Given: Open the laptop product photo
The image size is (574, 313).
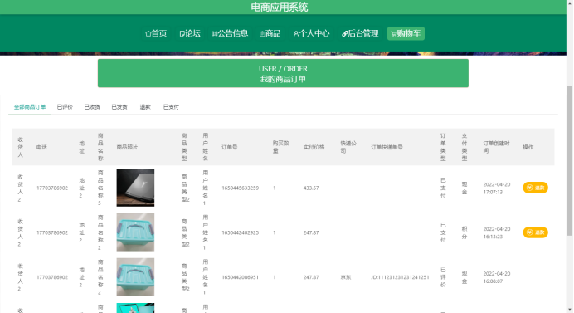Looking at the screenshot, I should point(135,188).
